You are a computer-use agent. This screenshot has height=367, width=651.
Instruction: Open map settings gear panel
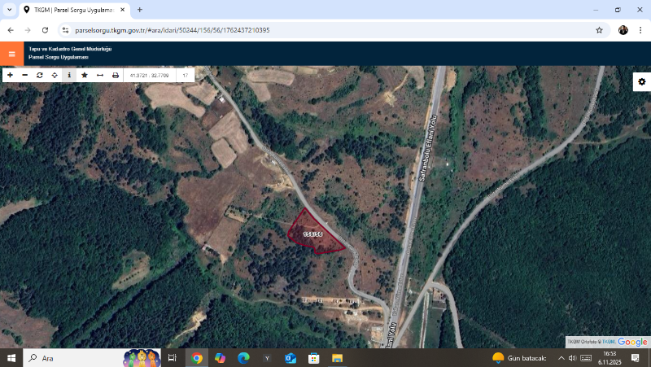click(x=641, y=81)
